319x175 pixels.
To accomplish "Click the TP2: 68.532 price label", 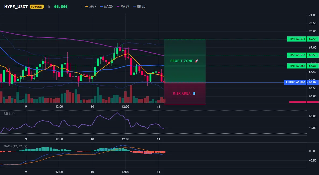I will (296, 55).
